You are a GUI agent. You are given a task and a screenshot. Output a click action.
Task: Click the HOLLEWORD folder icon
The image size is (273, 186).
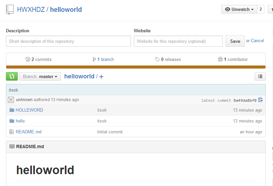(x=12, y=110)
